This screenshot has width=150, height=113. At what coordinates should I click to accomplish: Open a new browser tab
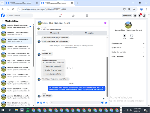[x=77, y=3]
